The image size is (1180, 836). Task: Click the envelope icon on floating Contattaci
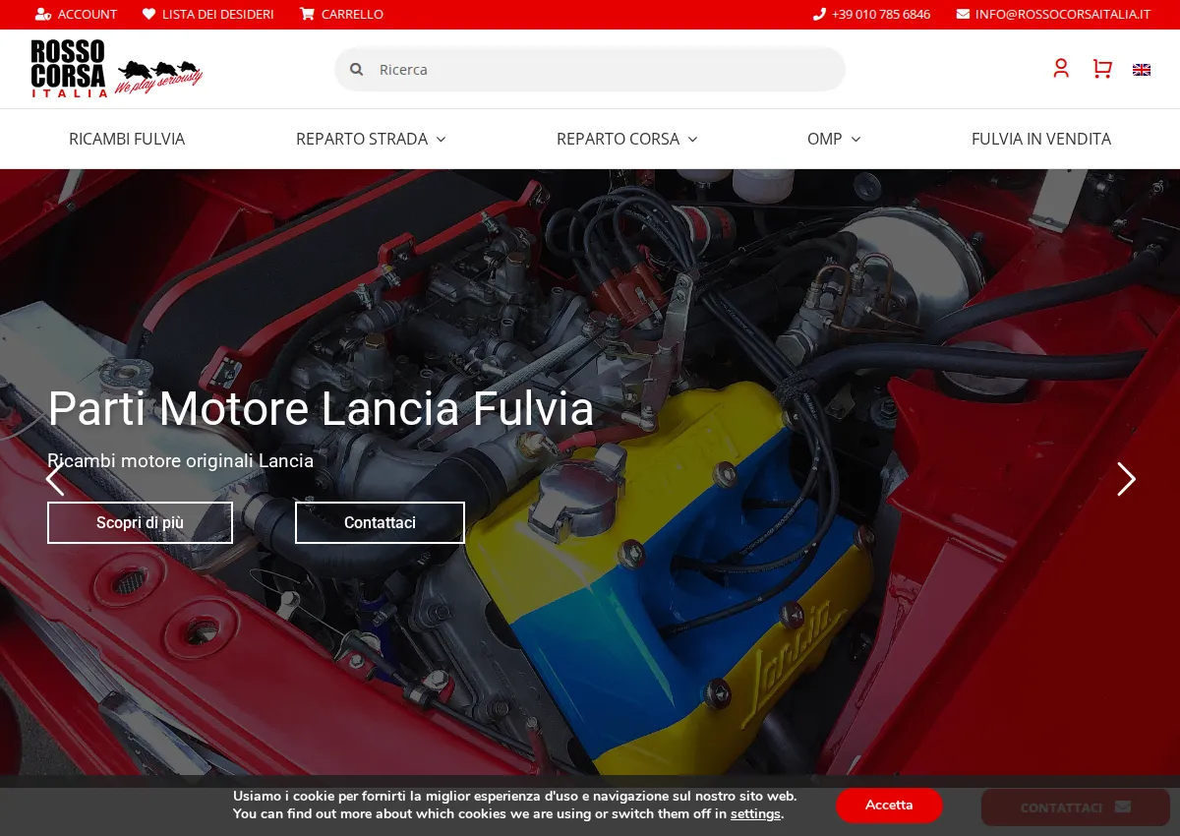(1123, 806)
